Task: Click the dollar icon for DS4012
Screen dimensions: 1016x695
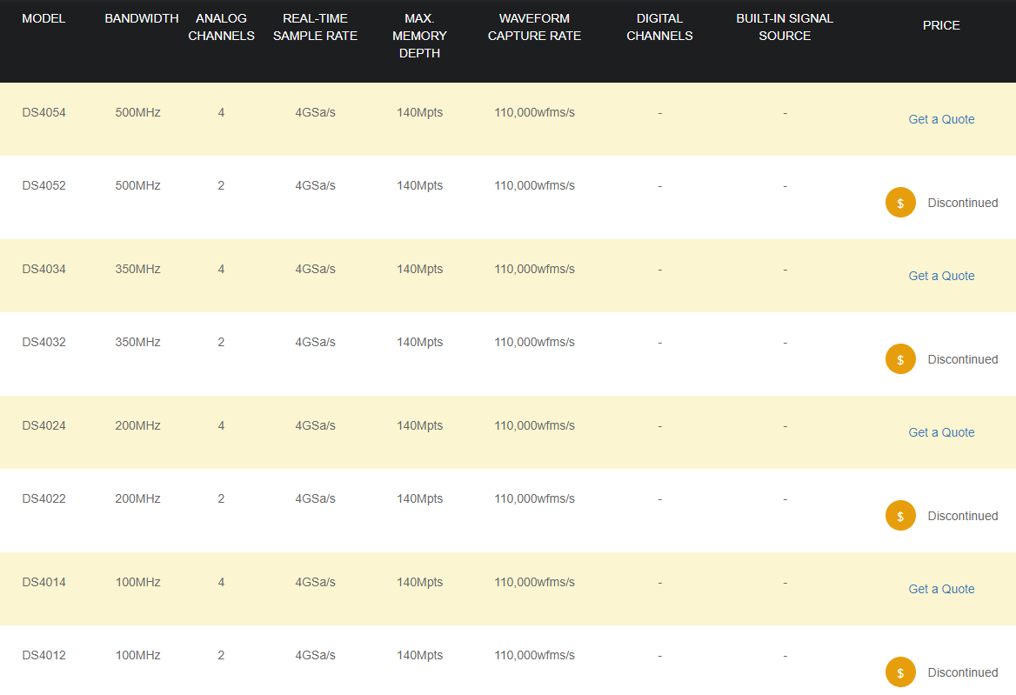Action: 900,672
